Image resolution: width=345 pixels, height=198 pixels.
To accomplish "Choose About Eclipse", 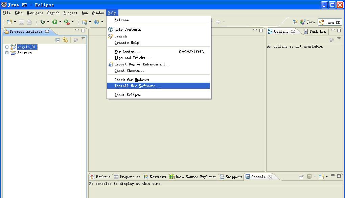I will [159, 95].
